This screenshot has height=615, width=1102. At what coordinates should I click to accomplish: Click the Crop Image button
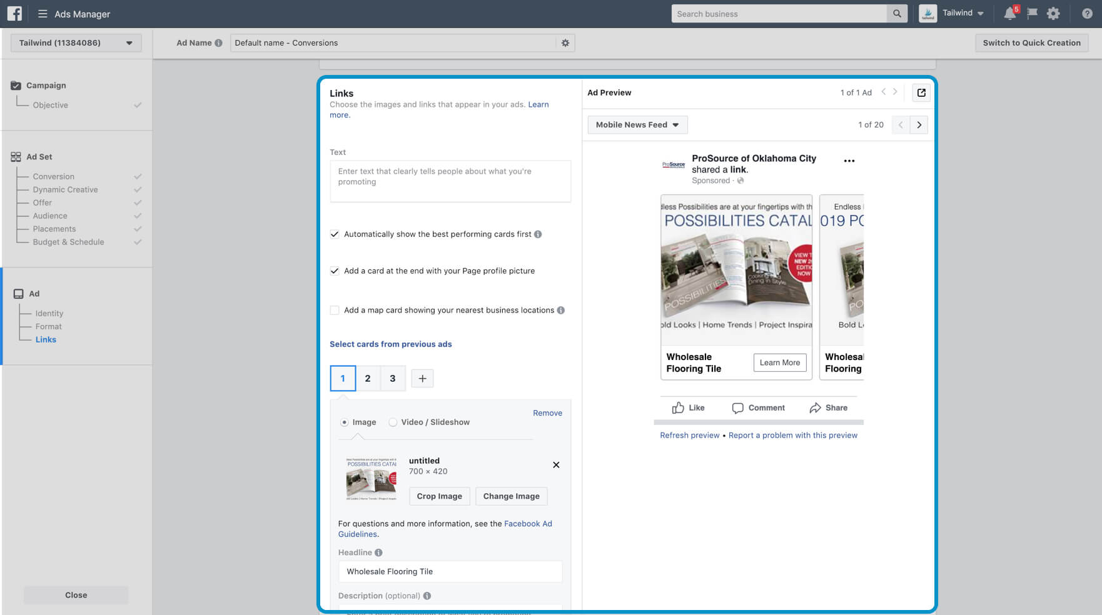coord(439,496)
